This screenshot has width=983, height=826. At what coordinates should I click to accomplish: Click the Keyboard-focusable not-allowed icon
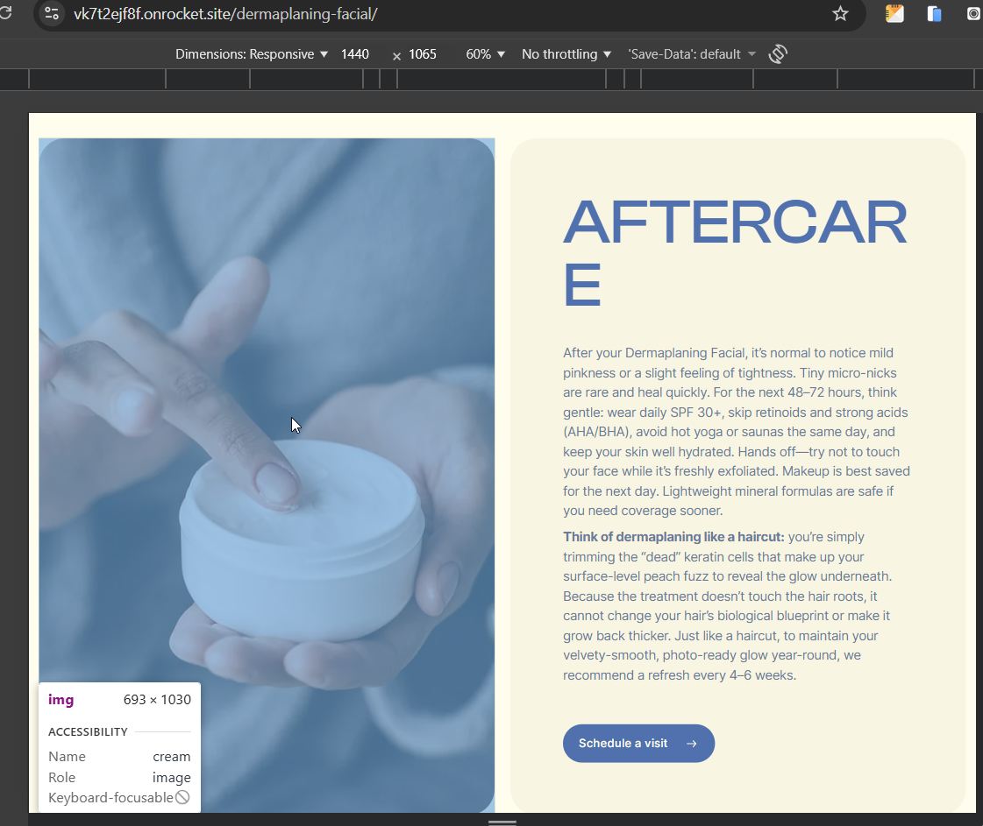click(182, 797)
